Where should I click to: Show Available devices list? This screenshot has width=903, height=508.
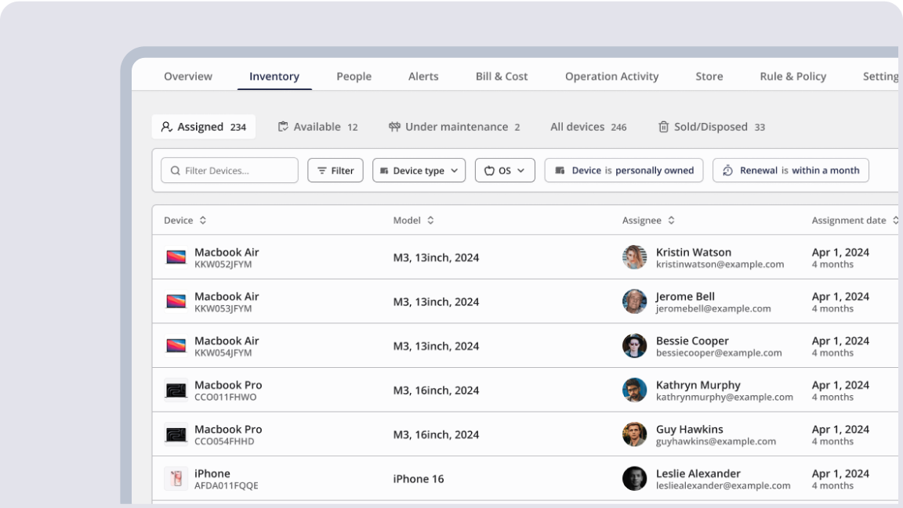[x=317, y=127]
